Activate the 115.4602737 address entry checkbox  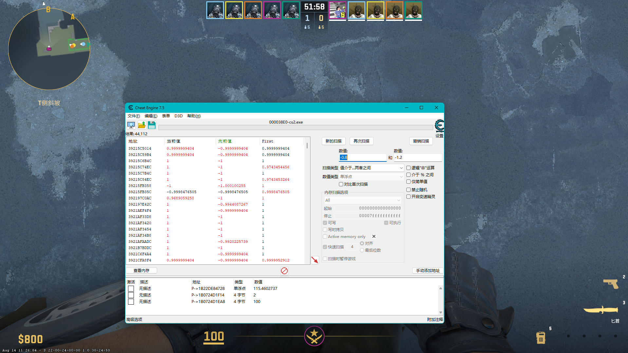point(131,289)
